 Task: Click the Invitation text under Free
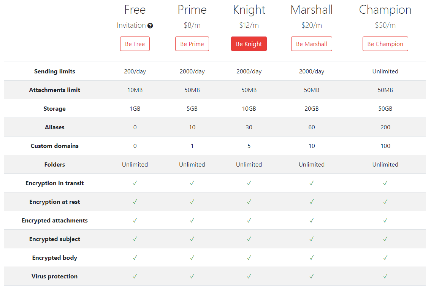click(x=131, y=25)
